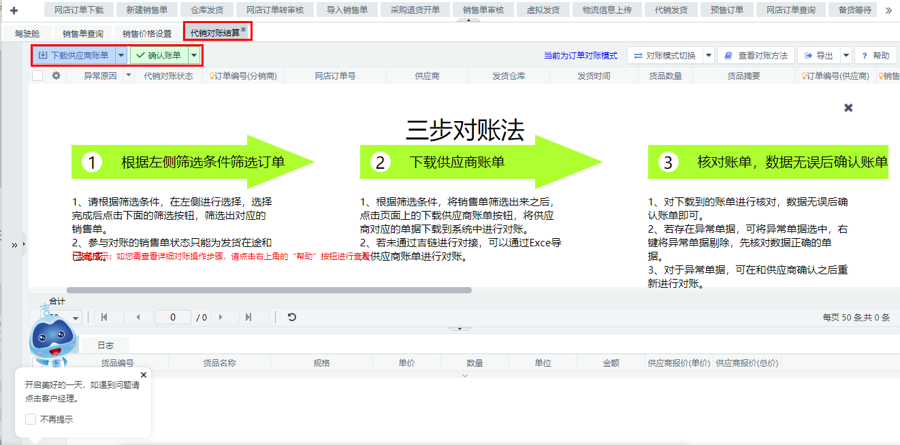Jump to the last page
Screen dimensions: 900x445
[x=248, y=317]
